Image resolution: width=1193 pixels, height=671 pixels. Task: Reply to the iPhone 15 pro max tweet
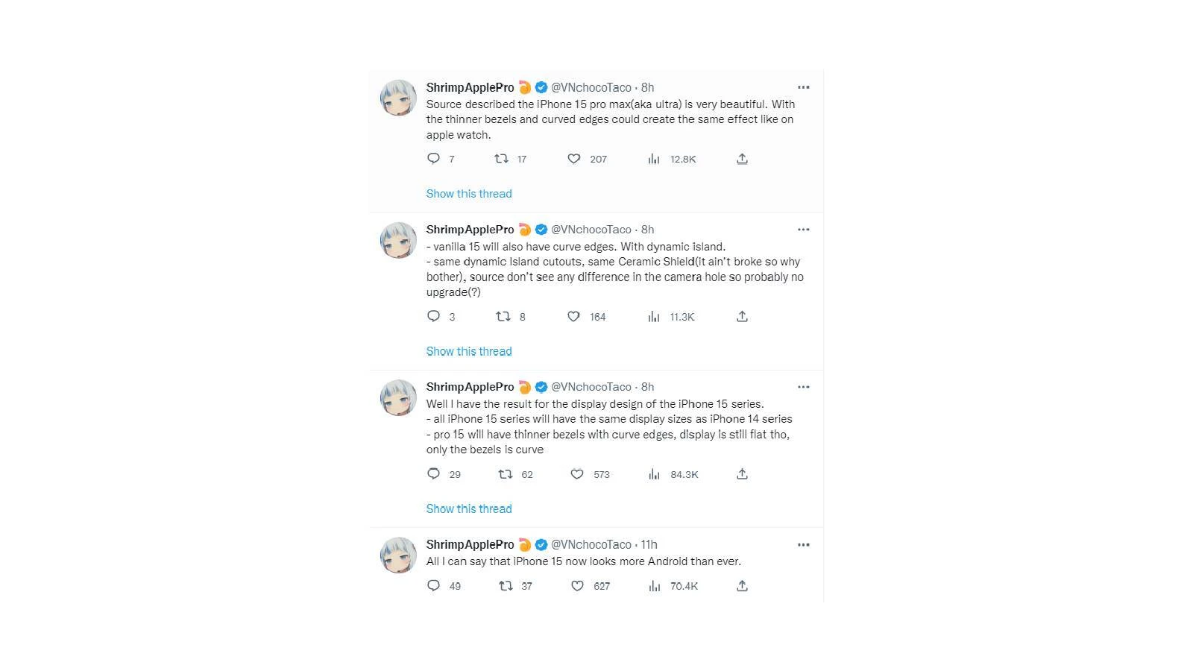pos(433,159)
